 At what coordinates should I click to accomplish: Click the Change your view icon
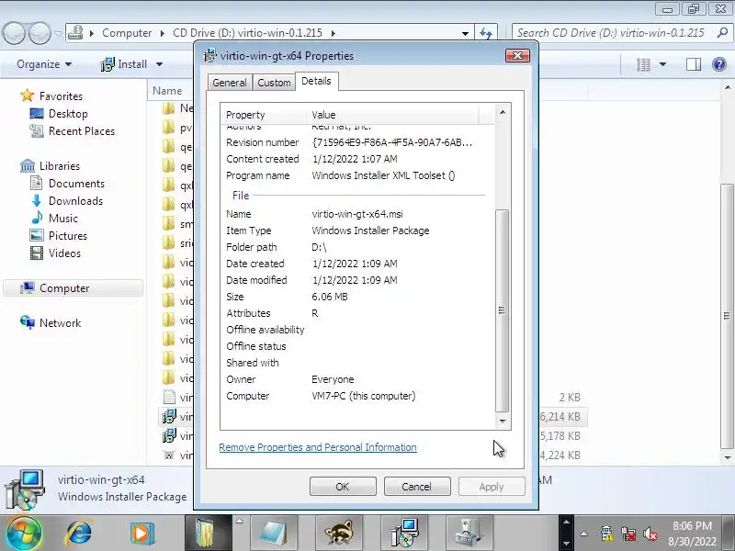tap(643, 64)
